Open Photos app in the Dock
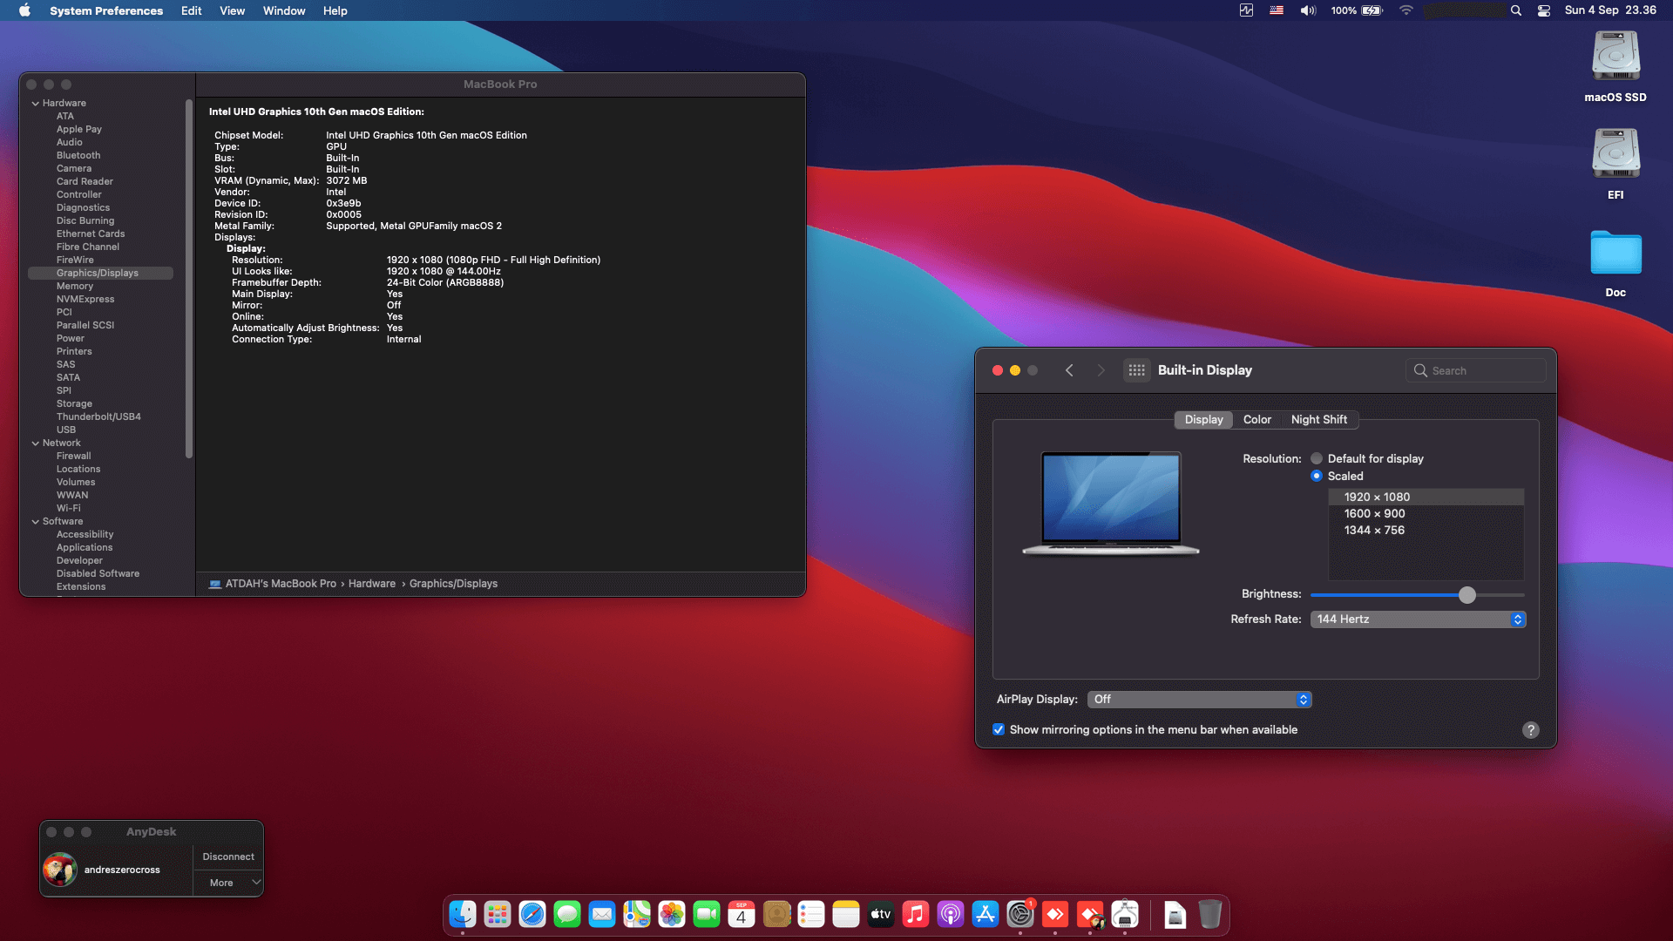This screenshot has height=941, width=1673. (672, 914)
